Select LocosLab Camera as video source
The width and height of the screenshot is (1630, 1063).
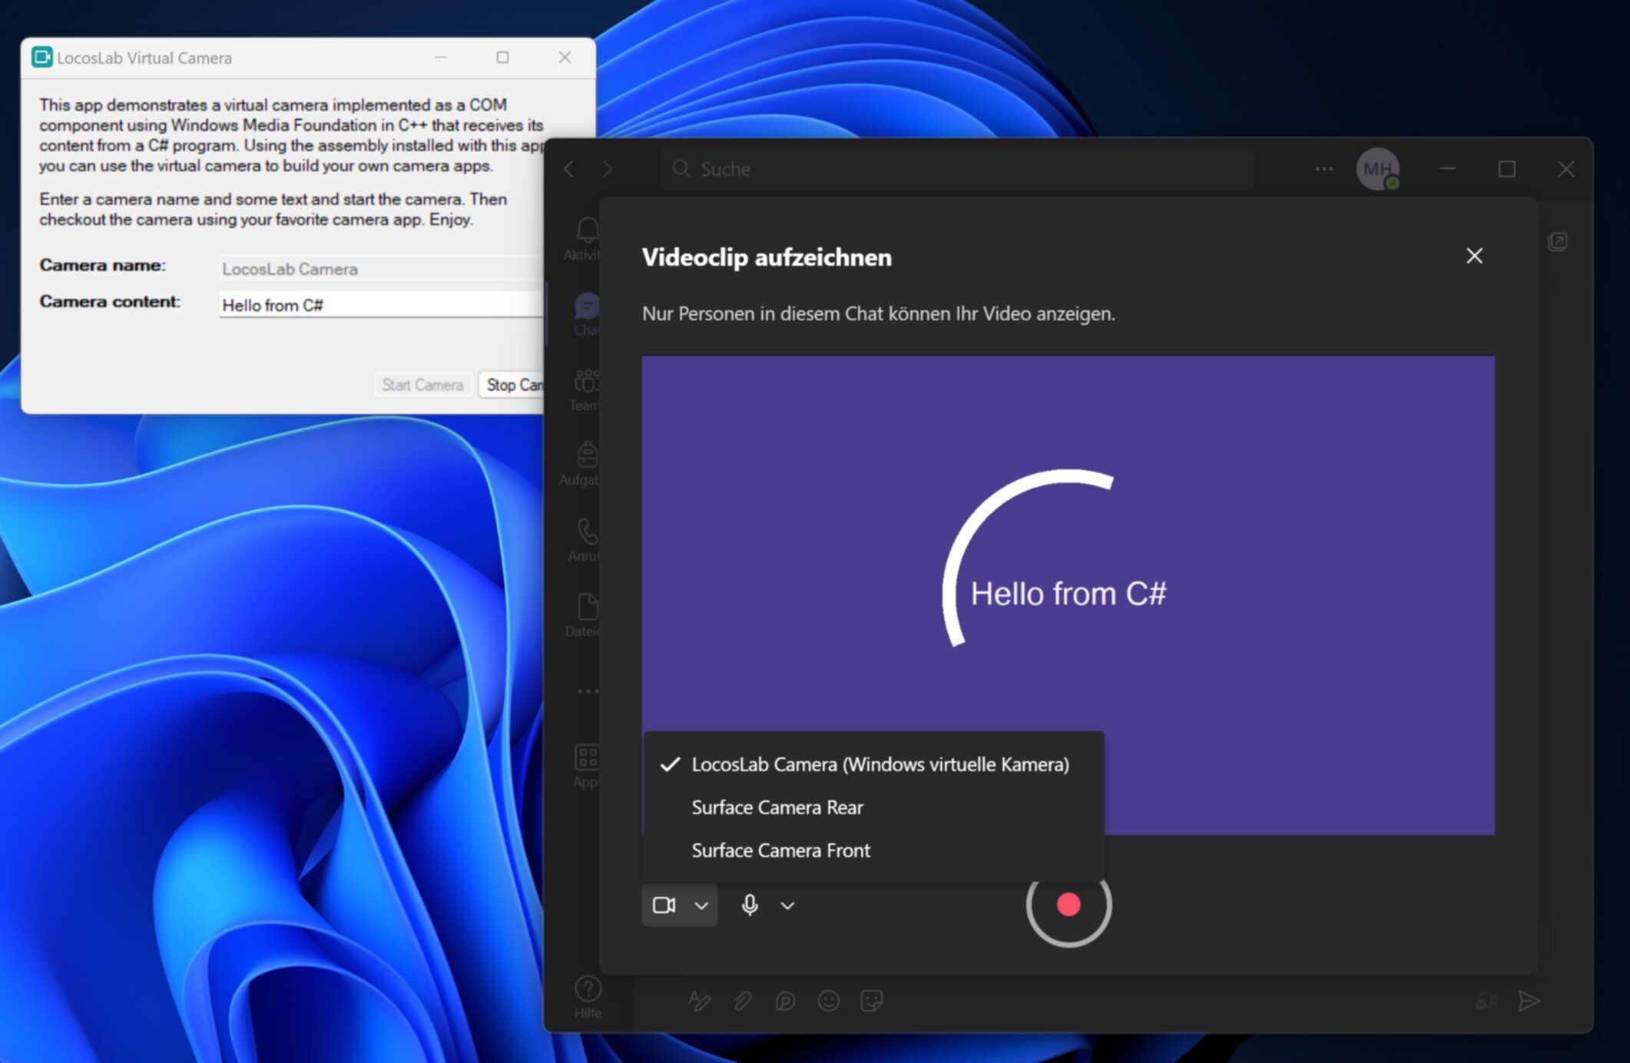coord(880,763)
